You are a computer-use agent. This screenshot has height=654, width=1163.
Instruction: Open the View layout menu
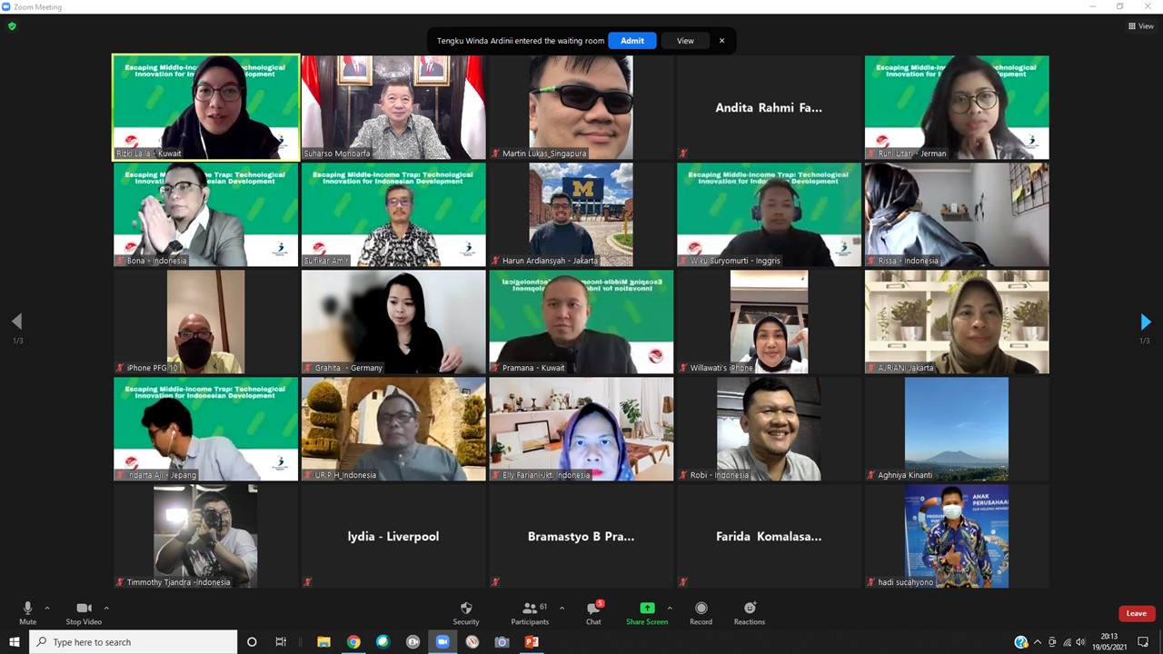point(1140,26)
